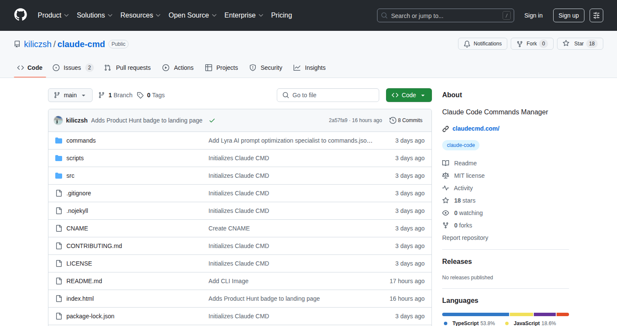
Task: Click the branch icon beside 1 Branch
Action: (x=102, y=95)
